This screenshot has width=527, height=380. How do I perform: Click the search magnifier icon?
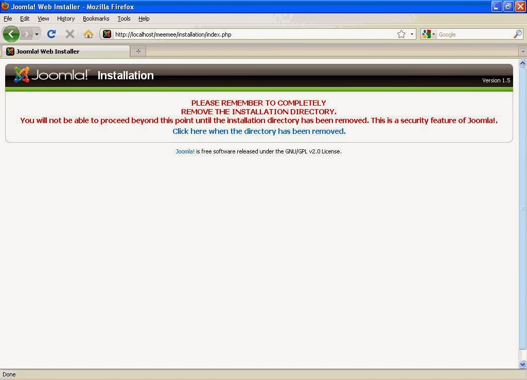pos(518,34)
